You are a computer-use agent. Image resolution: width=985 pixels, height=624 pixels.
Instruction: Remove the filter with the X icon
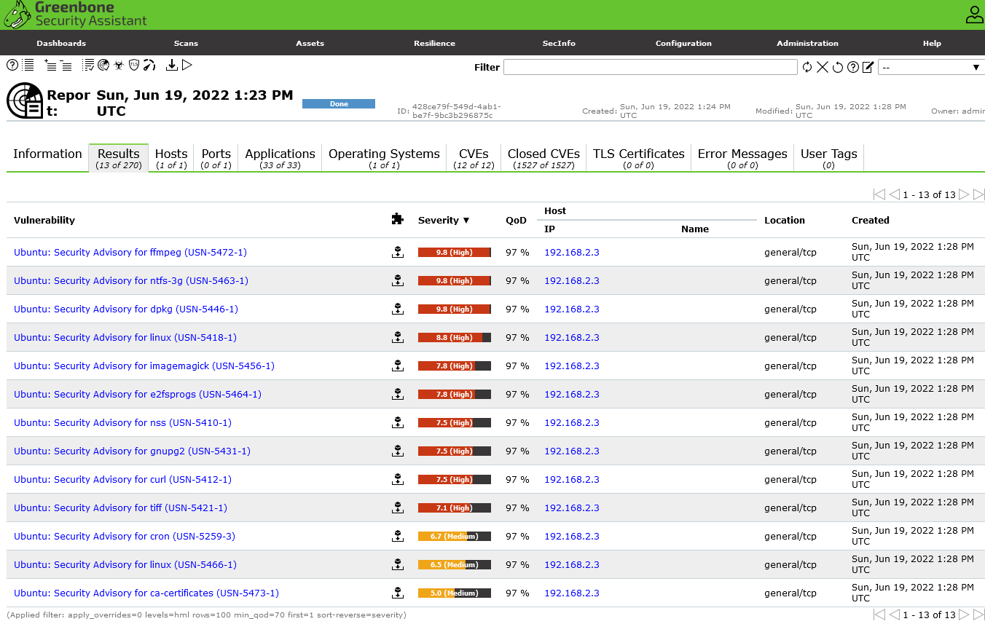823,67
